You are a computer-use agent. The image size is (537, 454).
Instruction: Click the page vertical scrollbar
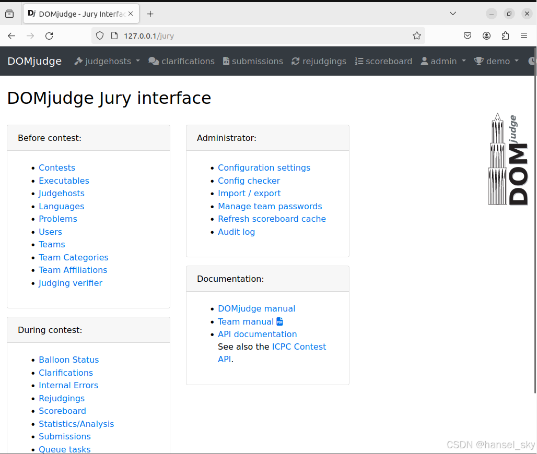click(x=535, y=219)
